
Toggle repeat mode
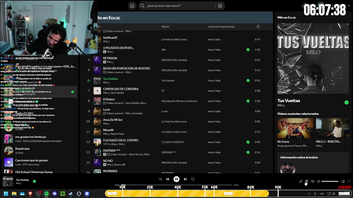tap(193, 179)
